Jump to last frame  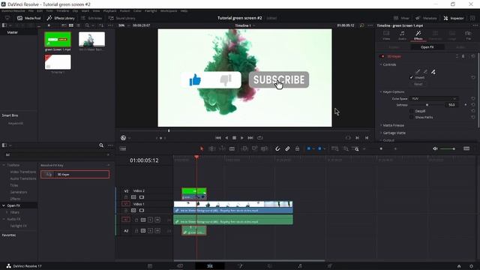coord(250,138)
